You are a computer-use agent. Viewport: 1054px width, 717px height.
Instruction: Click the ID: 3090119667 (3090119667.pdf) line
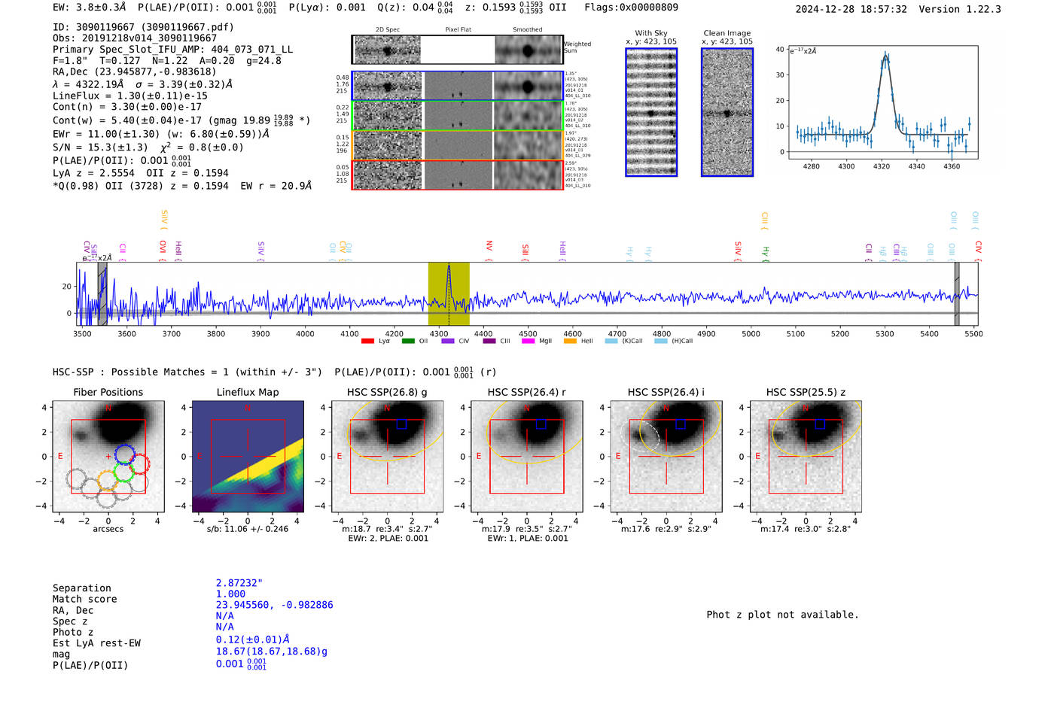click(x=143, y=27)
